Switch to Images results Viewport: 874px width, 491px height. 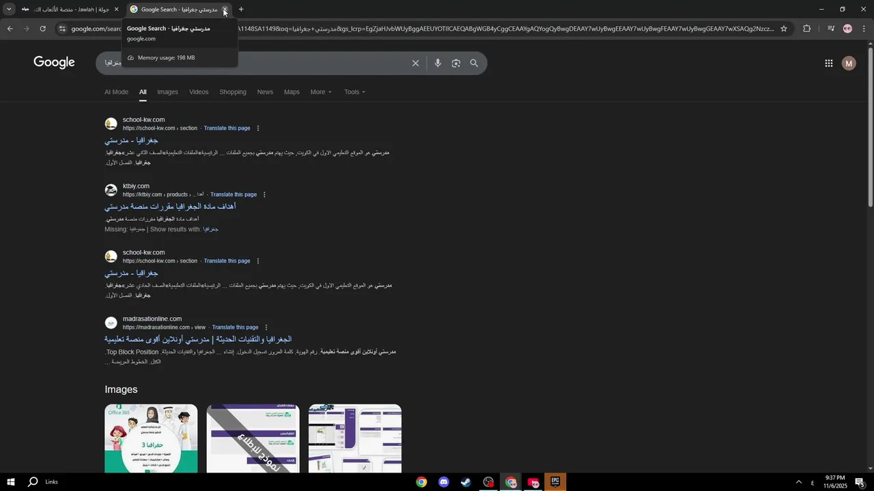pyautogui.click(x=167, y=92)
